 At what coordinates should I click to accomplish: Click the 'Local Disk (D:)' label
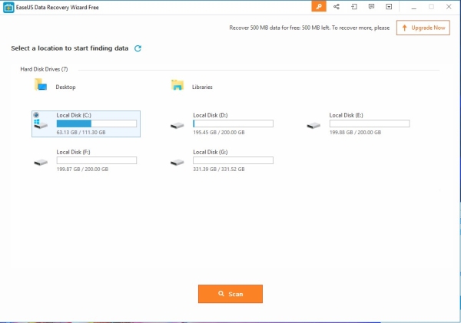[x=211, y=115]
